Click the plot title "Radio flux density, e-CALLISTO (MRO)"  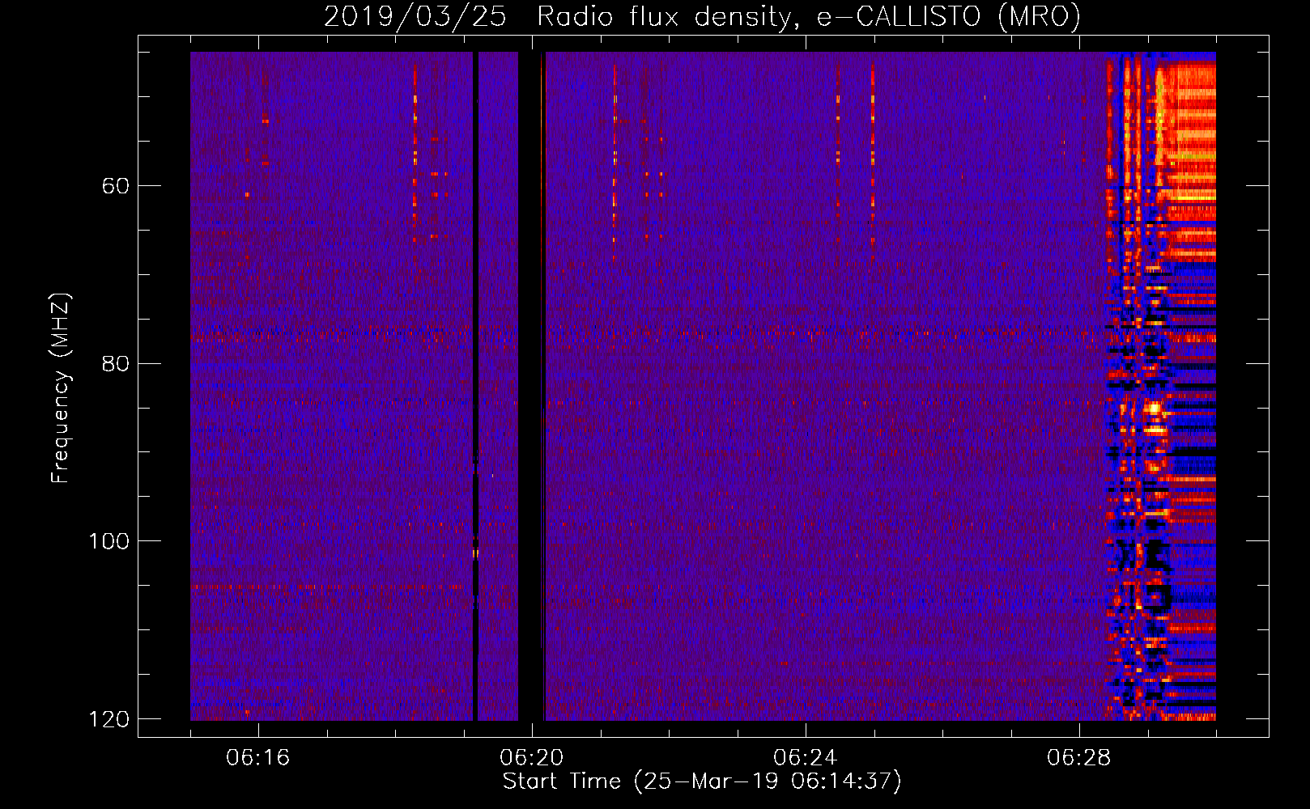coord(808,16)
